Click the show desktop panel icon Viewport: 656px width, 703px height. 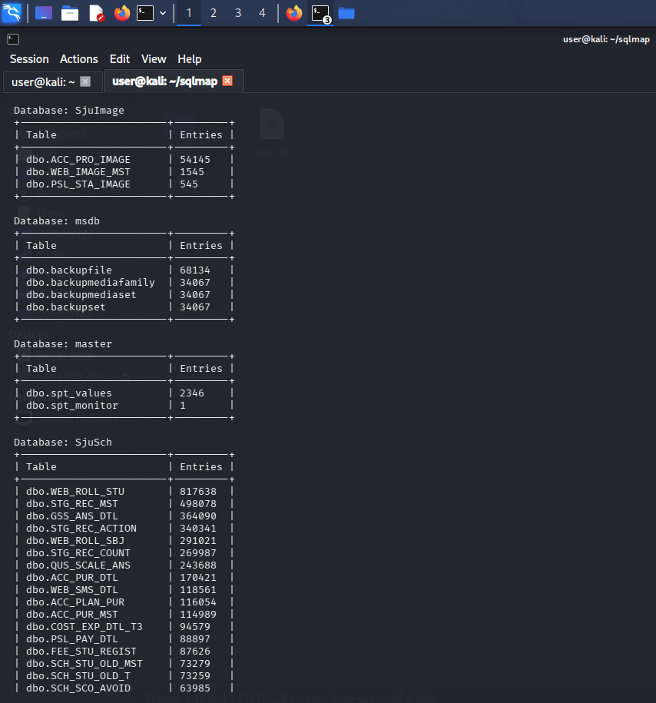[x=44, y=13]
